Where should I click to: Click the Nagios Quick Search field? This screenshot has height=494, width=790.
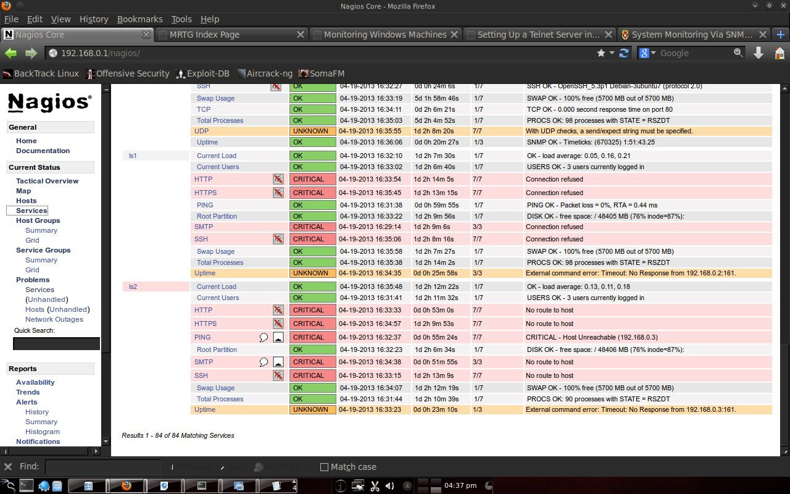(56, 343)
